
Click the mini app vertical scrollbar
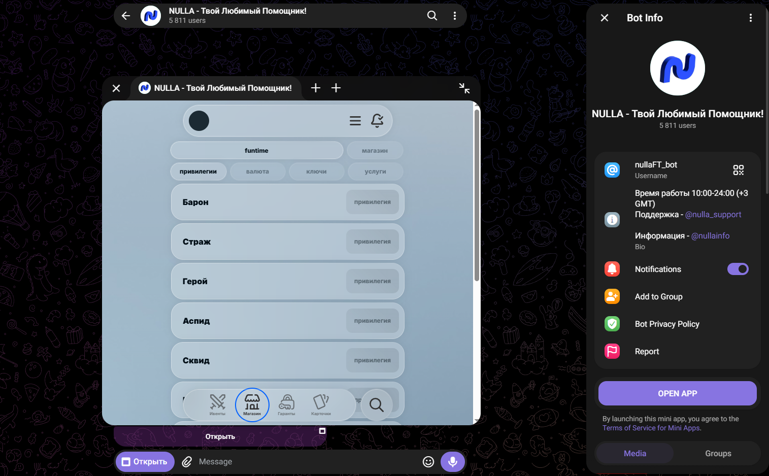477,195
